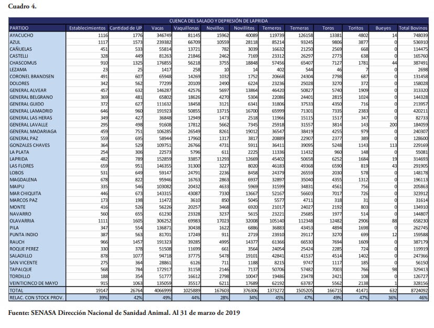
Task: Click the "Cuadro 4." title text
Action: click(x=22, y=6)
